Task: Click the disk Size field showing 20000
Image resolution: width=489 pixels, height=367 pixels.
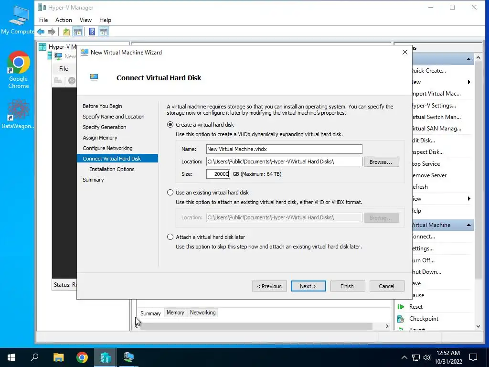Action: pos(218,174)
